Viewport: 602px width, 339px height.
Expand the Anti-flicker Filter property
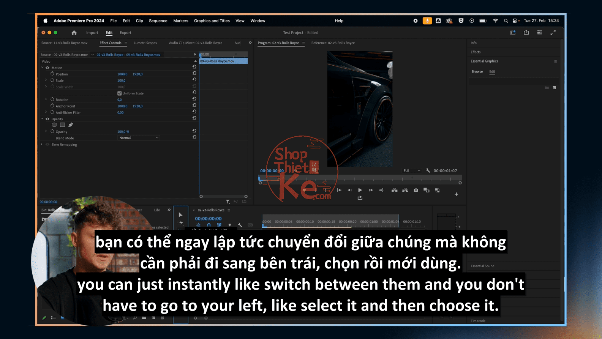click(x=46, y=112)
